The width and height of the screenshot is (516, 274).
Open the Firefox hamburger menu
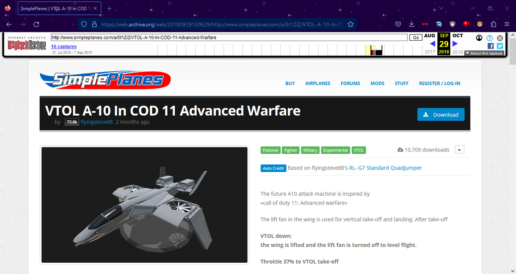(507, 24)
